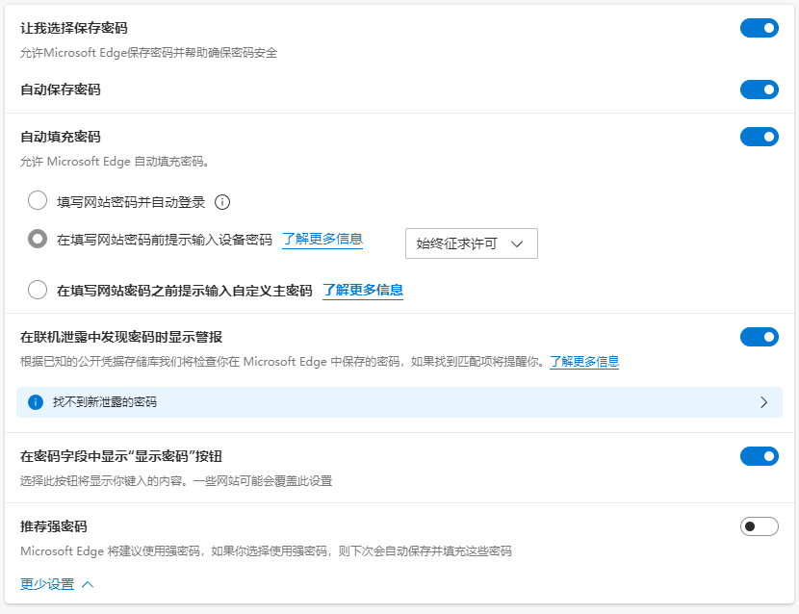Open the 始终征求许可 dropdown
This screenshot has height=614, width=799.
tap(472, 243)
